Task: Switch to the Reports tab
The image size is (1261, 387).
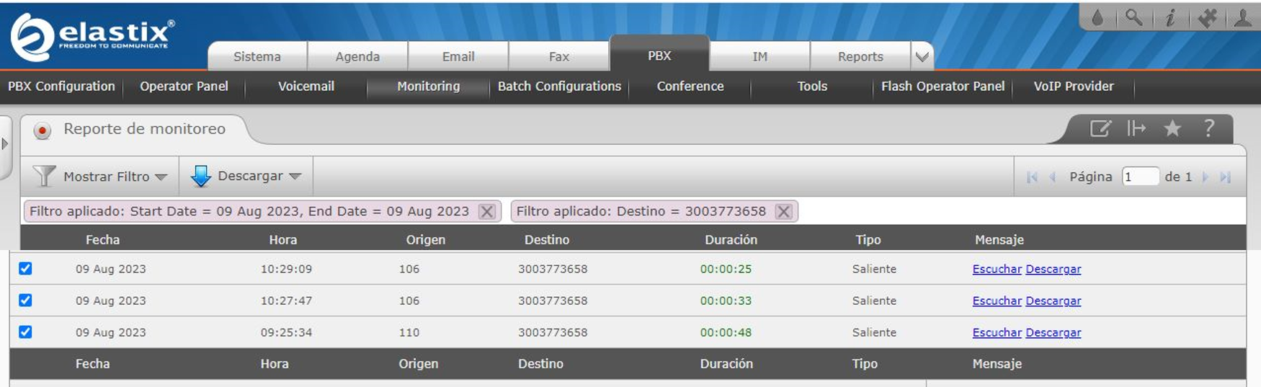Action: tap(860, 56)
